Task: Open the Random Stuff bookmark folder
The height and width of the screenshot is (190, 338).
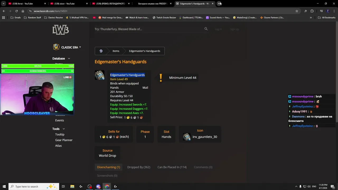Action: point(32,17)
